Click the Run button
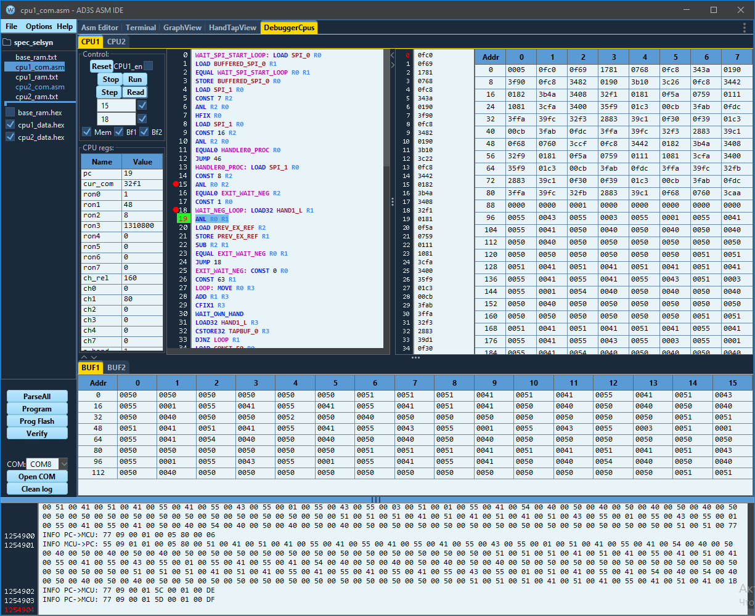 [135, 79]
